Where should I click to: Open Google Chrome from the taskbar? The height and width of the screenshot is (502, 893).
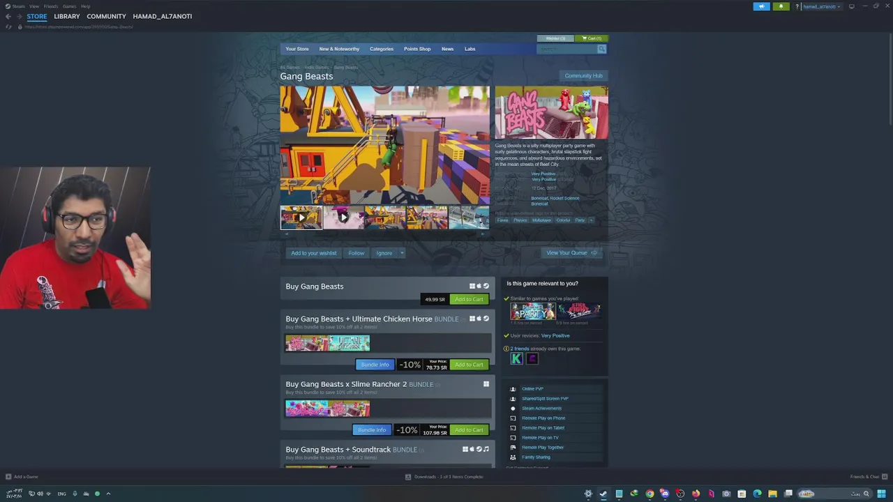(650, 494)
